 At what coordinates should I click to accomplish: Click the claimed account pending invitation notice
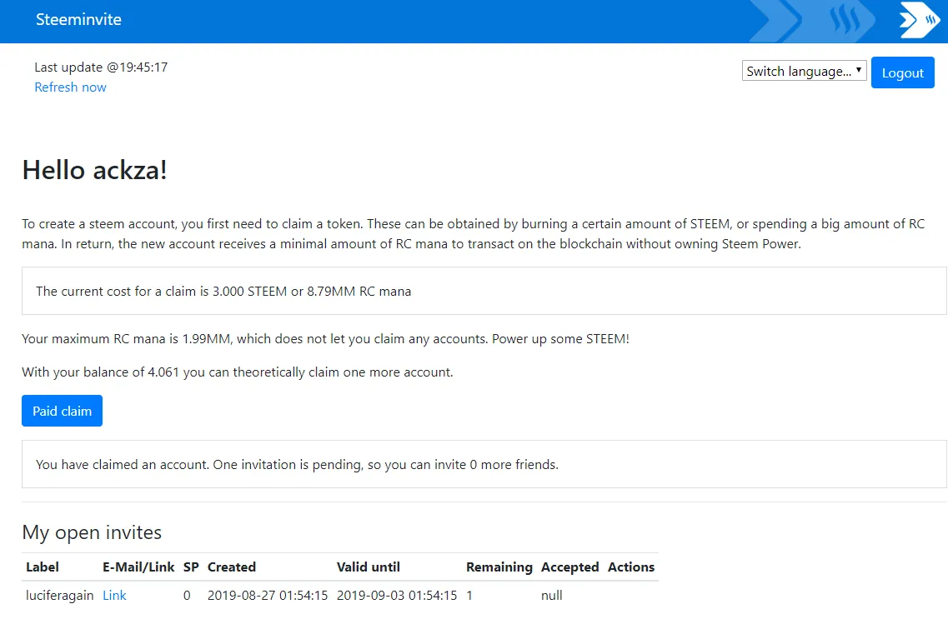coord(484,464)
